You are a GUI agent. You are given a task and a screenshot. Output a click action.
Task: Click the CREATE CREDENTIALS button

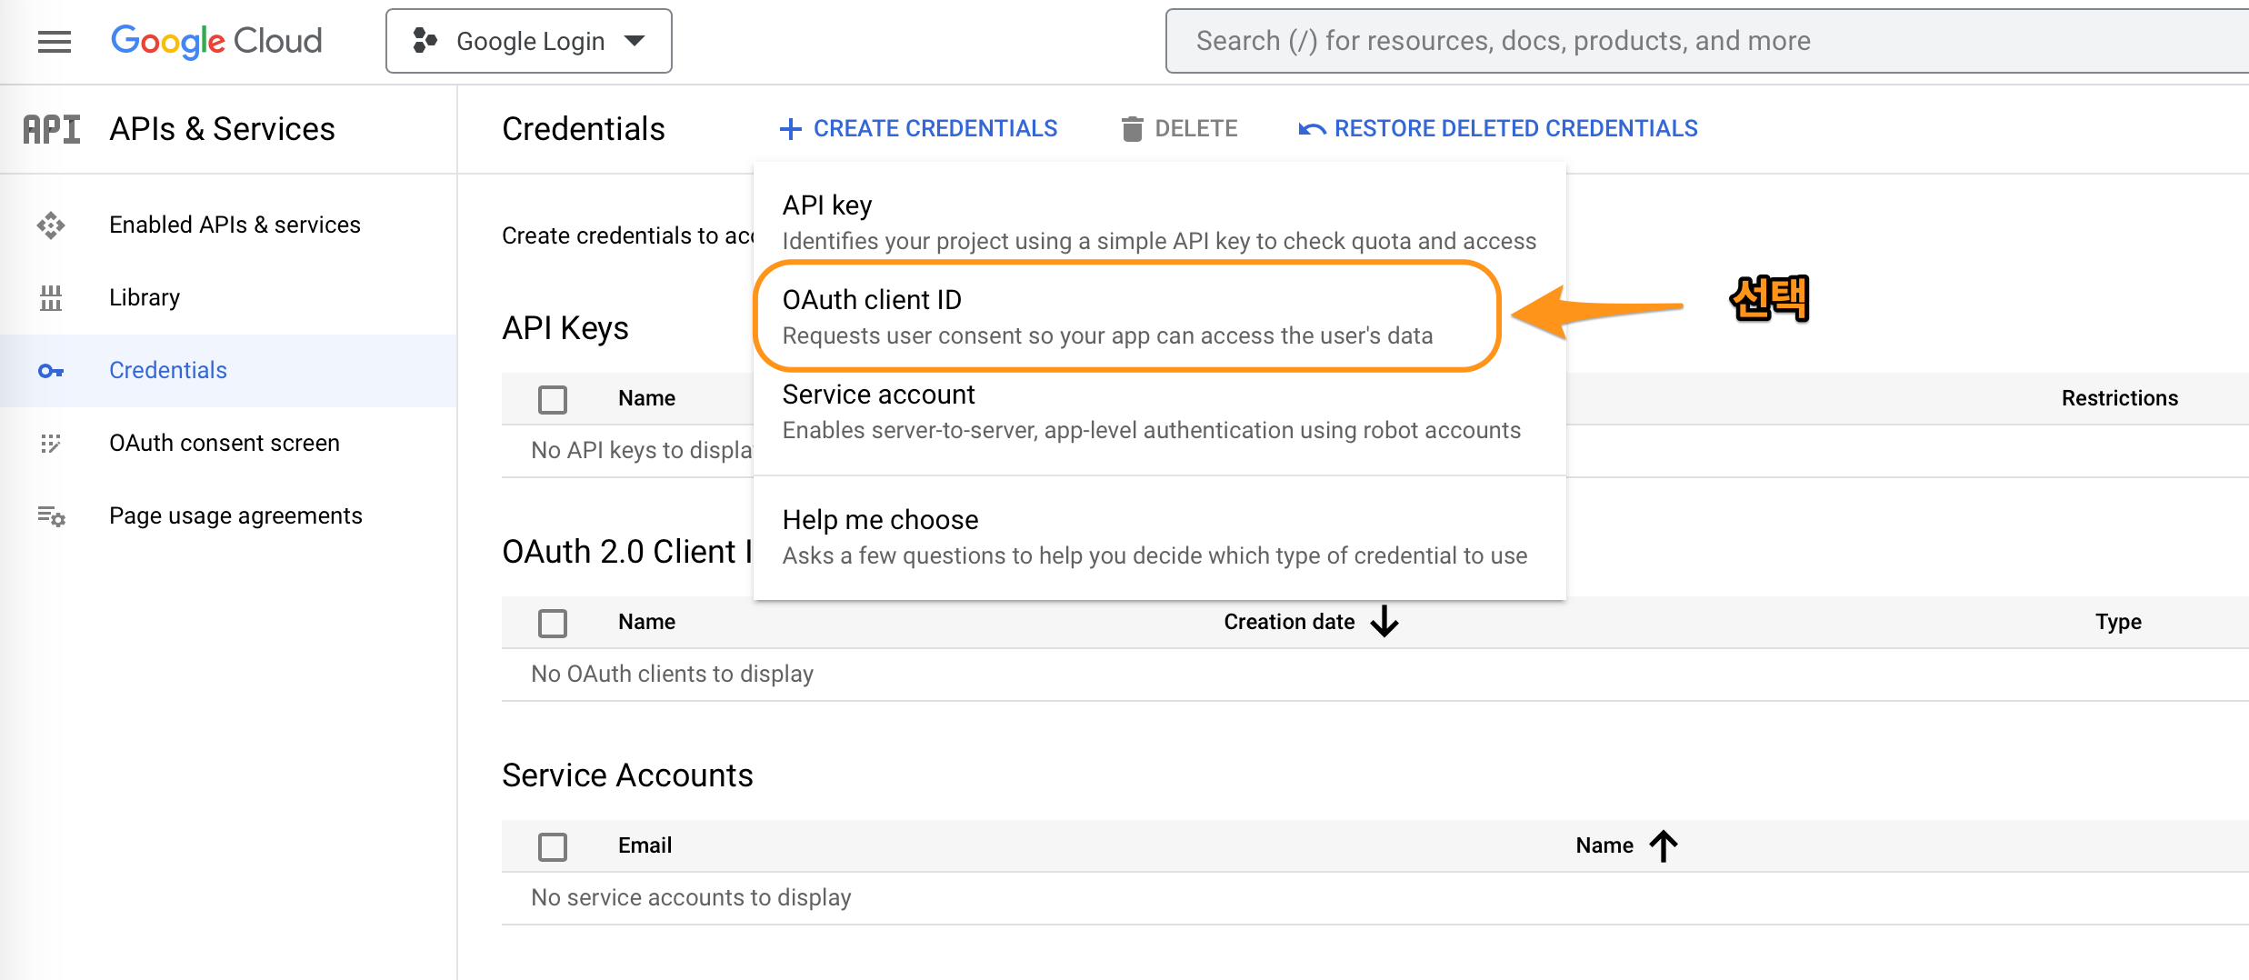pos(919,129)
